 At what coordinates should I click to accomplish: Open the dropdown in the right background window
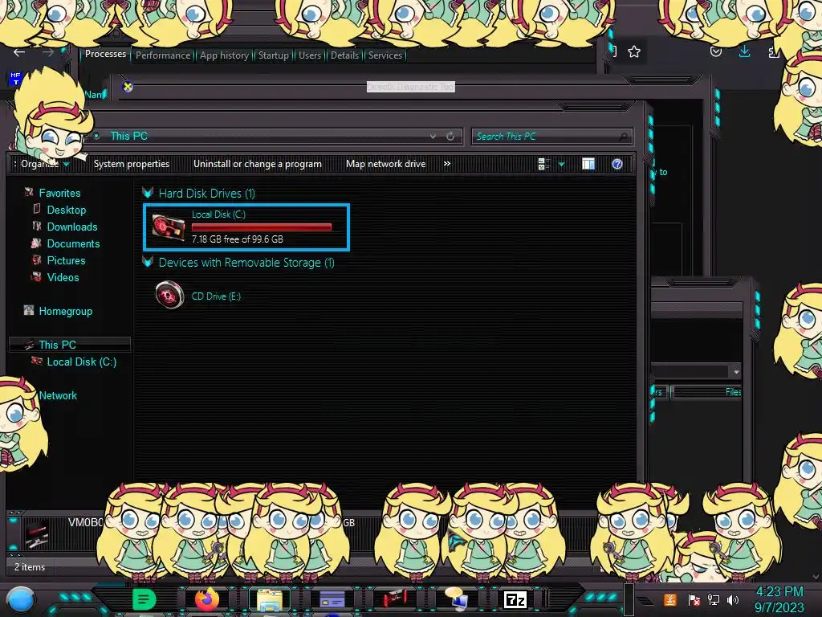(x=736, y=372)
